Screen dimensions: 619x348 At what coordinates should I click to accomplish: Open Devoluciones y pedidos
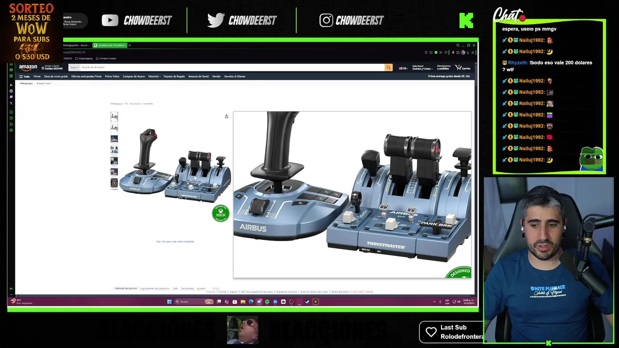443,68
